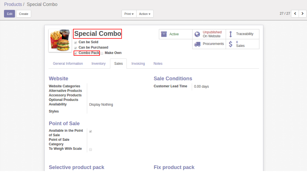Image resolution: width=307 pixels, height=174 pixels.
Task: Click the Special Combo product image
Action: click(x=60, y=40)
